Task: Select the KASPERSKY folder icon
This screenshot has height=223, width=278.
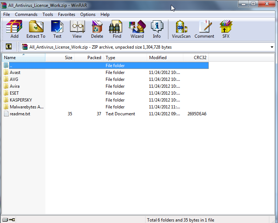Action: click(x=6, y=100)
